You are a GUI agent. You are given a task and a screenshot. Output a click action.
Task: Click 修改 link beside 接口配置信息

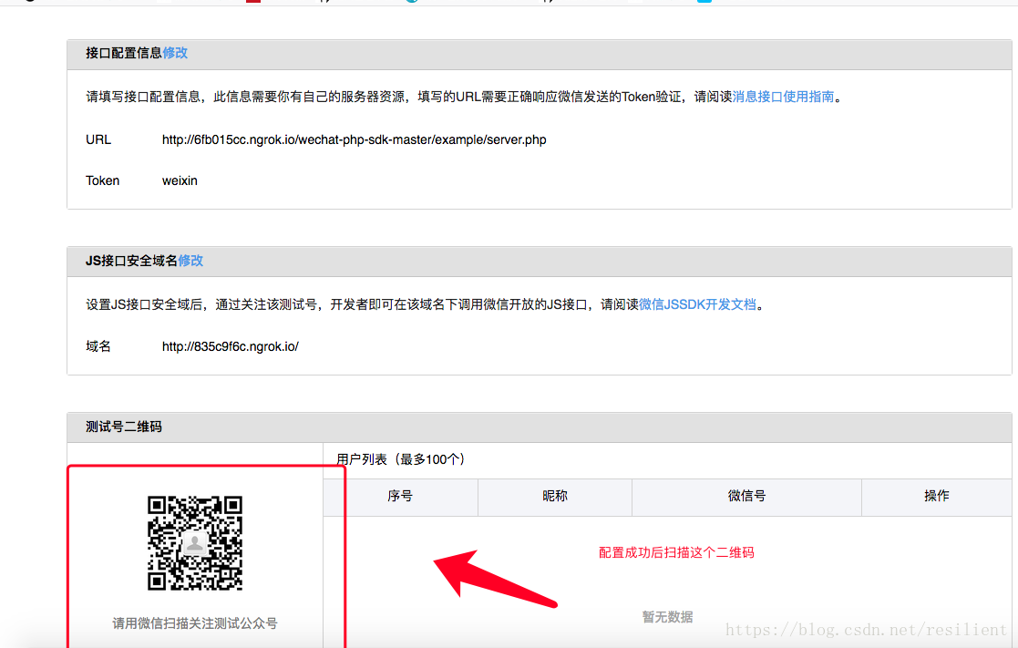click(175, 53)
